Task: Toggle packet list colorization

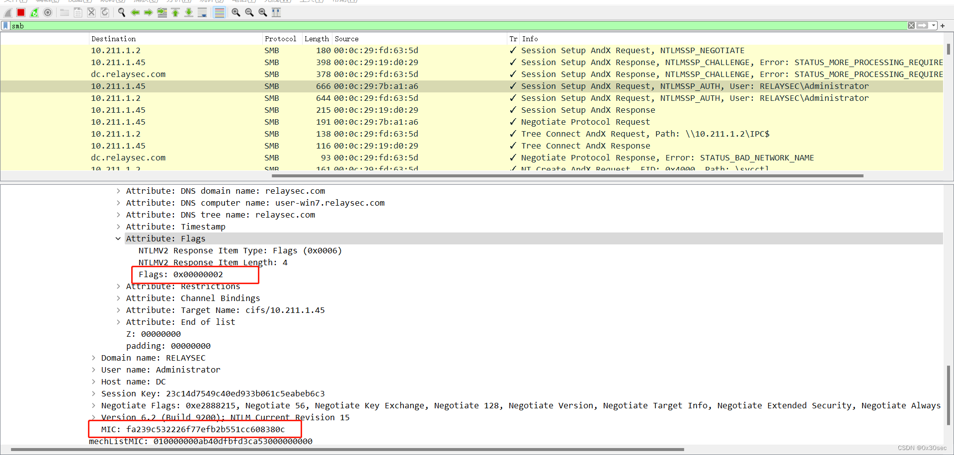Action: tap(219, 12)
